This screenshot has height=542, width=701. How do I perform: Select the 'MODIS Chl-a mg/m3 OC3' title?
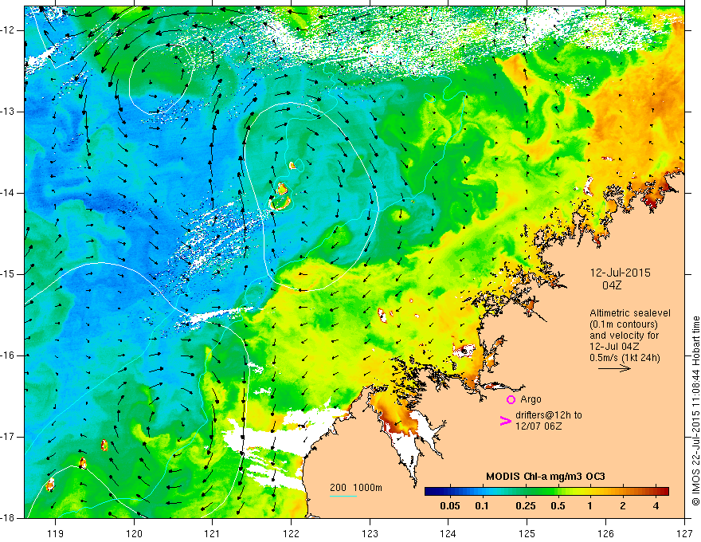(546, 477)
